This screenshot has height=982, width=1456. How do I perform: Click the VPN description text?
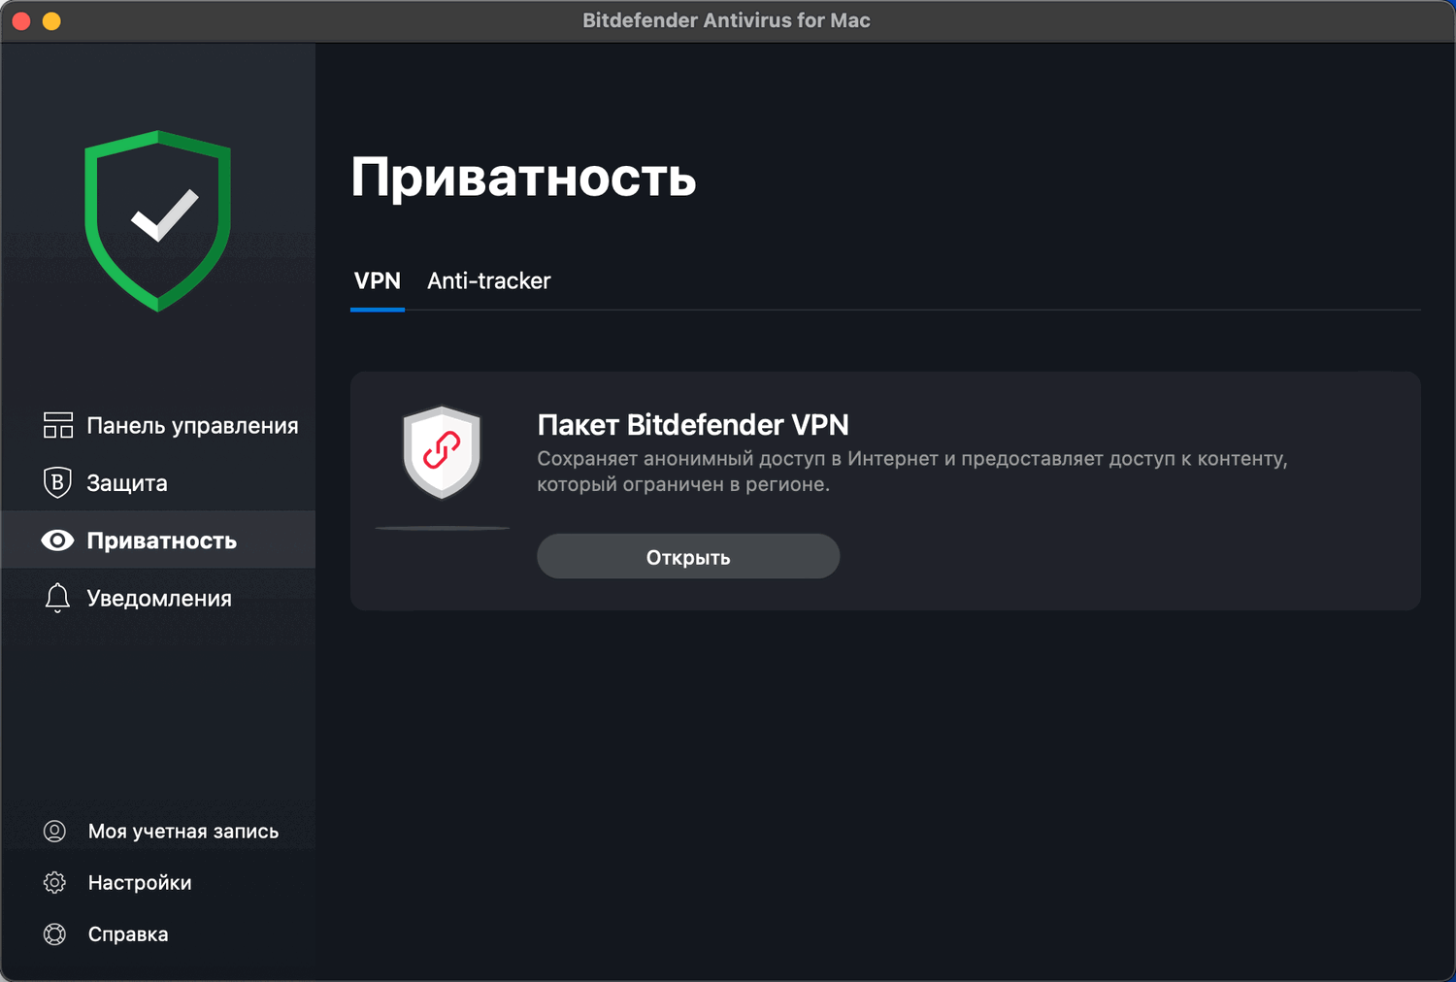tap(912, 472)
